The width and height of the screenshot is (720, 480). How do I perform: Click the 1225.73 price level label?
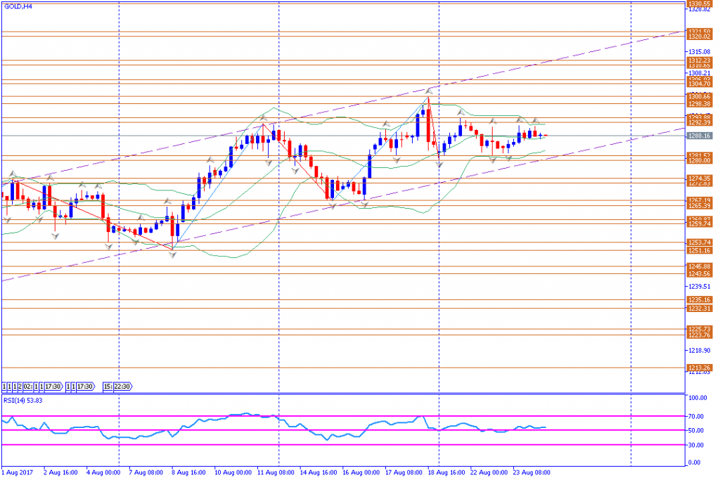pyautogui.click(x=700, y=329)
